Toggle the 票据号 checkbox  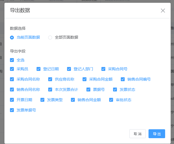click(88, 90)
